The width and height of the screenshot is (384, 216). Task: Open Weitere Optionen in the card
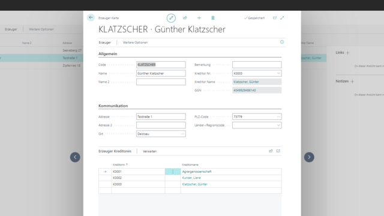point(135,43)
